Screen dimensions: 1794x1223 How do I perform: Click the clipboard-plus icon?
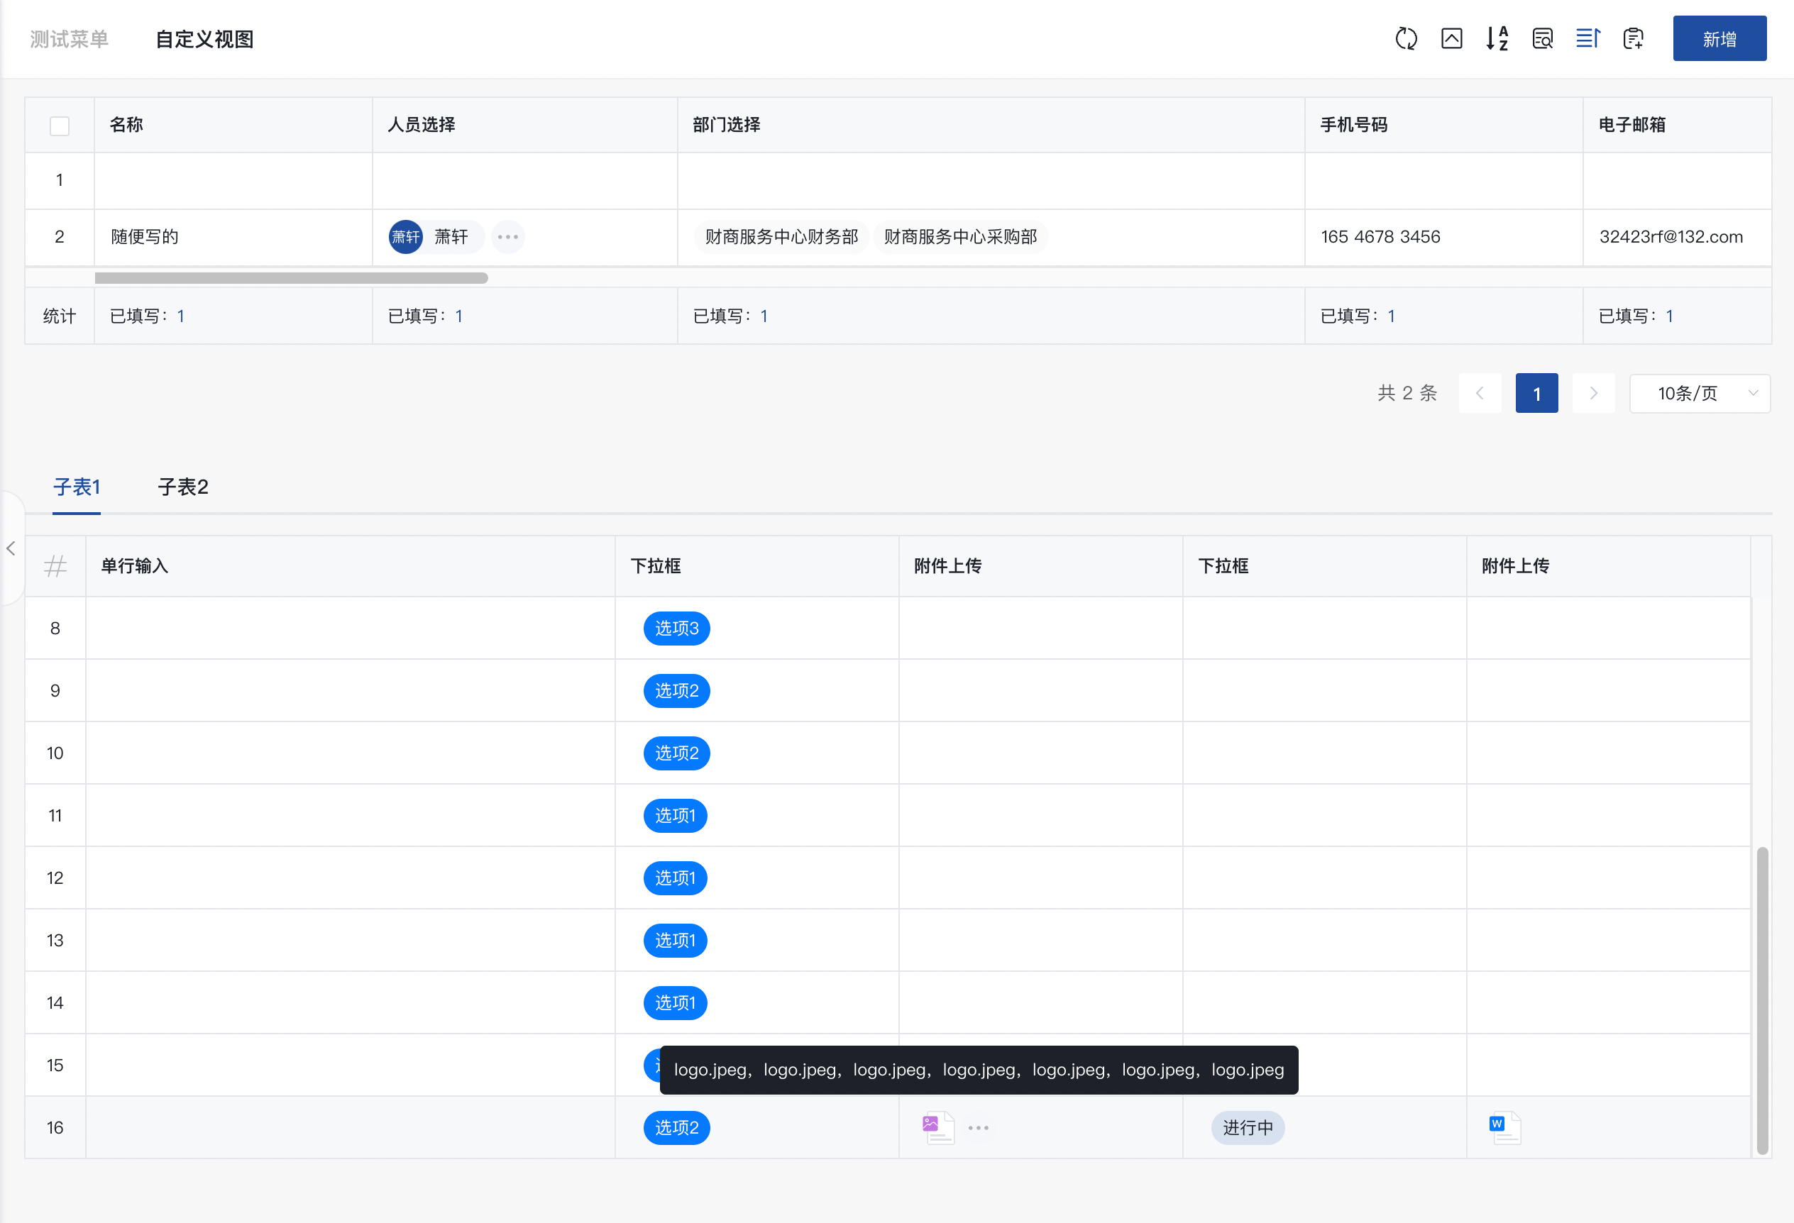pos(1634,38)
